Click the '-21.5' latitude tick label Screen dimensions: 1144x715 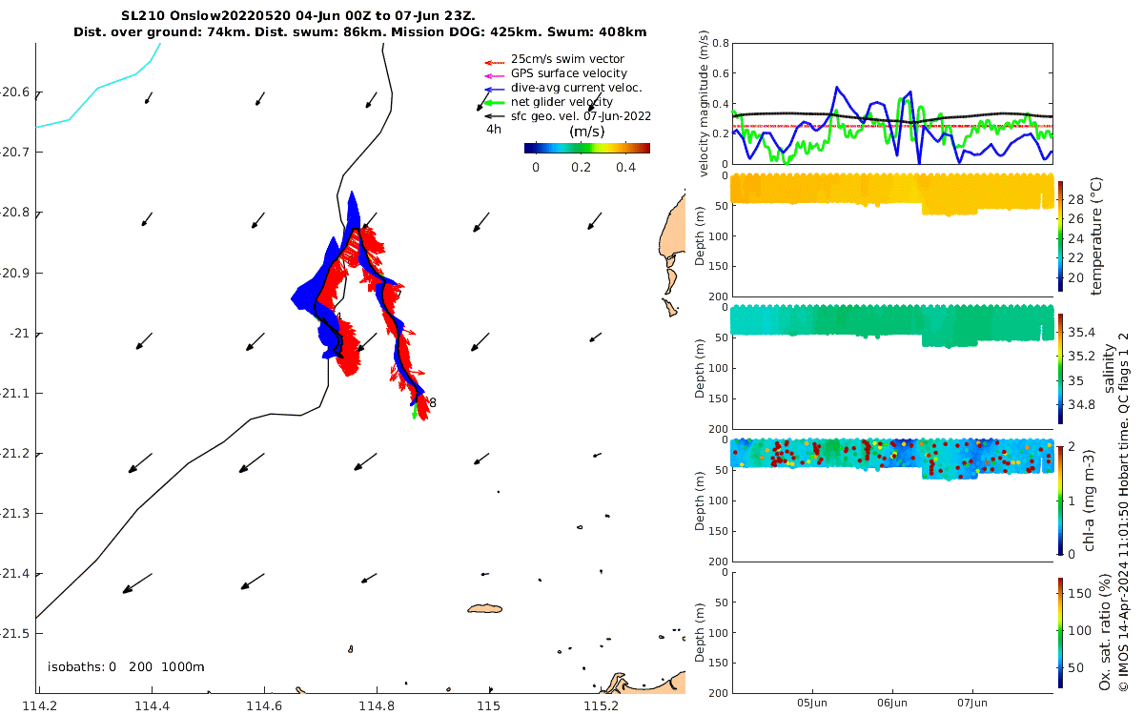click(x=15, y=633)
